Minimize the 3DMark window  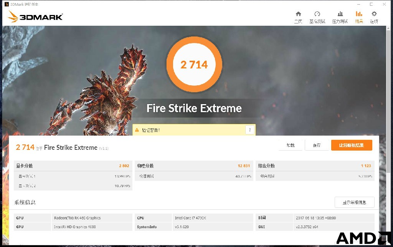(x=359, y=4)
